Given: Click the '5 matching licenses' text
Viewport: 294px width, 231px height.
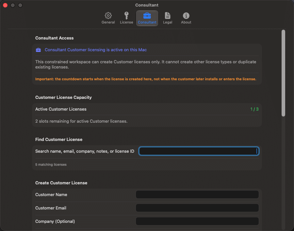Looking at the screenshot, I should pos(51,164).
